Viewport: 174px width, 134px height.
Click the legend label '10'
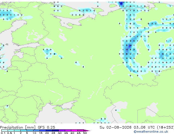point(34,133)
